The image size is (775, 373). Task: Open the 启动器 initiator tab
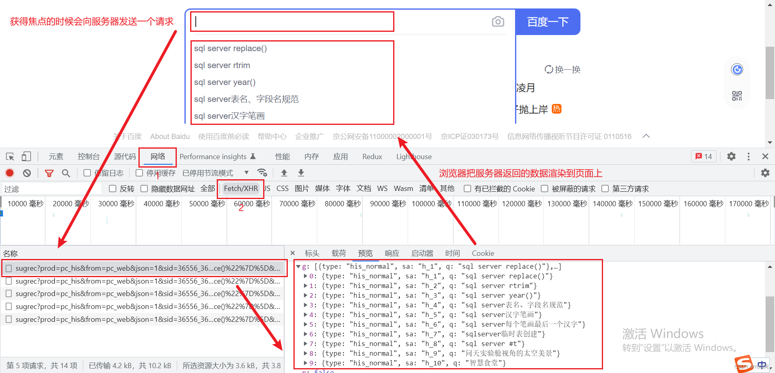pyautogui.click(x=422, y=253)
